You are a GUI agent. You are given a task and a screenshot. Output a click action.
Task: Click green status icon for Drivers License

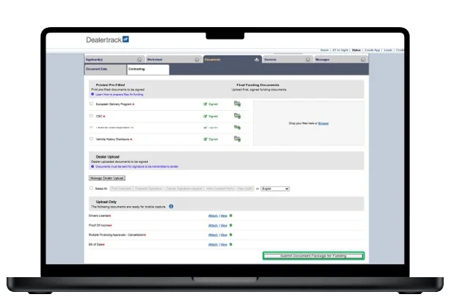230,215
